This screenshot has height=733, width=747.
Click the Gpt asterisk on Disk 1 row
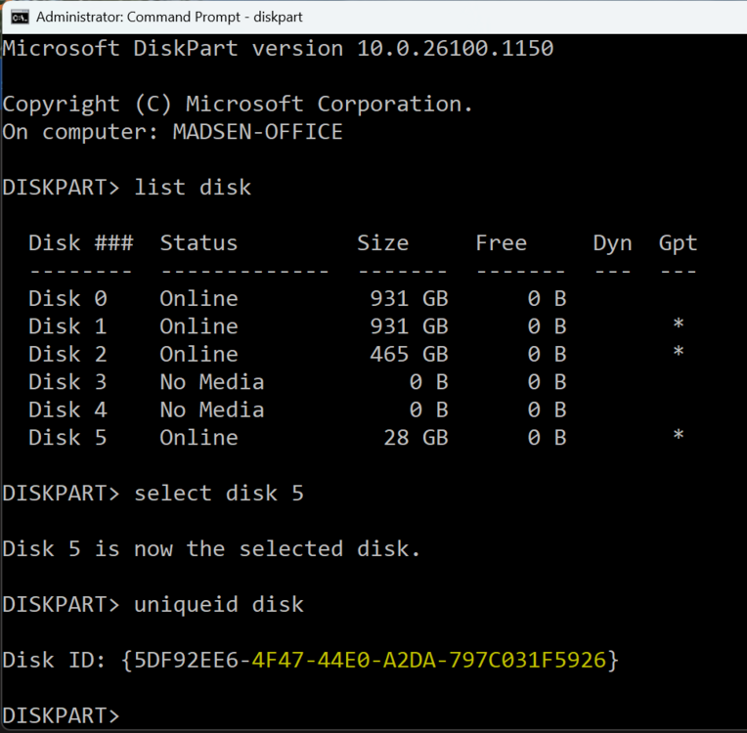pyautogui.click(x=679, y=323)
